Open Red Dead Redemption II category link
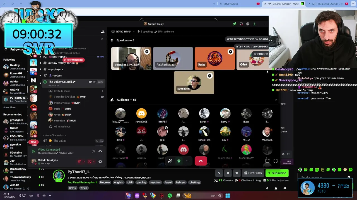This screenshot has width=357, height=200. click(82, 182)
